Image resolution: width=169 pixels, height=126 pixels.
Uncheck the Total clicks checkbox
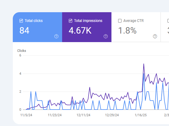coord(21,21)
